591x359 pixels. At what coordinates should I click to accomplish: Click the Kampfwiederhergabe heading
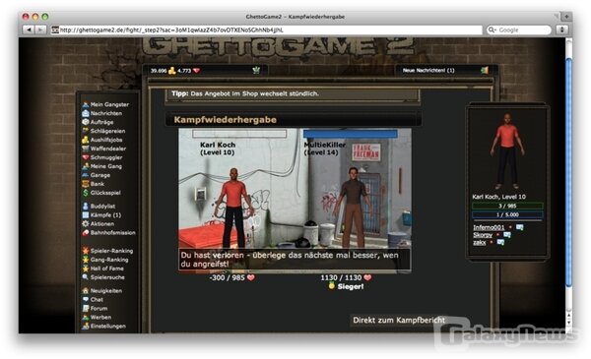click(225, 120)
